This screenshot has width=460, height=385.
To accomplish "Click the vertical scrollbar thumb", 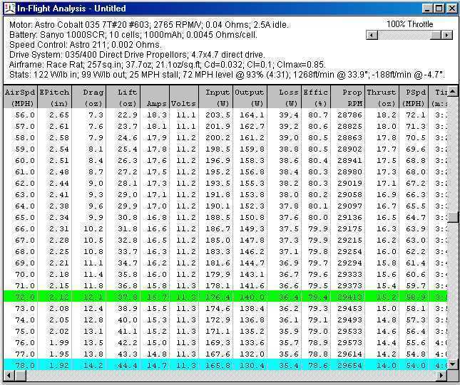I will pyautogui.click(x=453, y=218).
